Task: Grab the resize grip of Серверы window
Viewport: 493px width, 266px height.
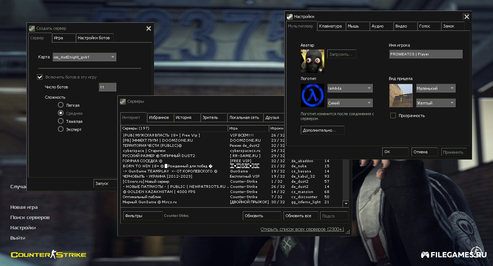Action: [348, 232]
